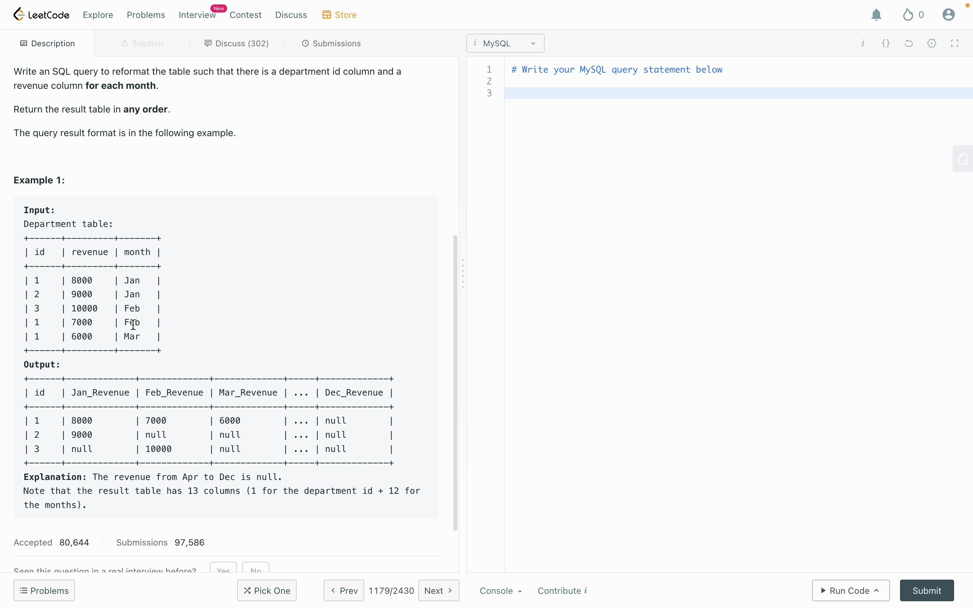Click the user profile avatar icon
The image size is (973, 608).
click(950, 15)
